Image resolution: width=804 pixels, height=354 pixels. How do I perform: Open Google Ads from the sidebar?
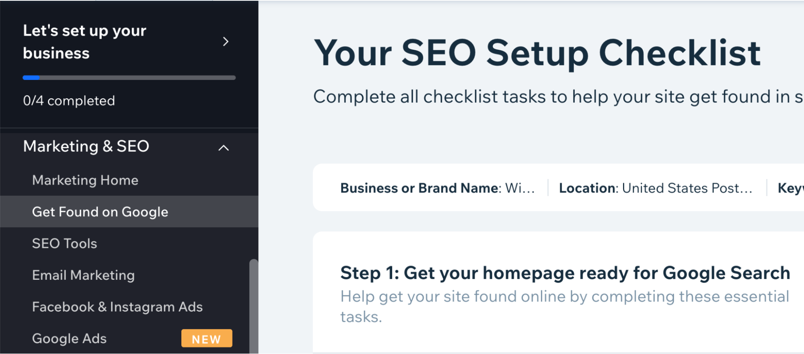pyautogui.click(x=70, y=339)
